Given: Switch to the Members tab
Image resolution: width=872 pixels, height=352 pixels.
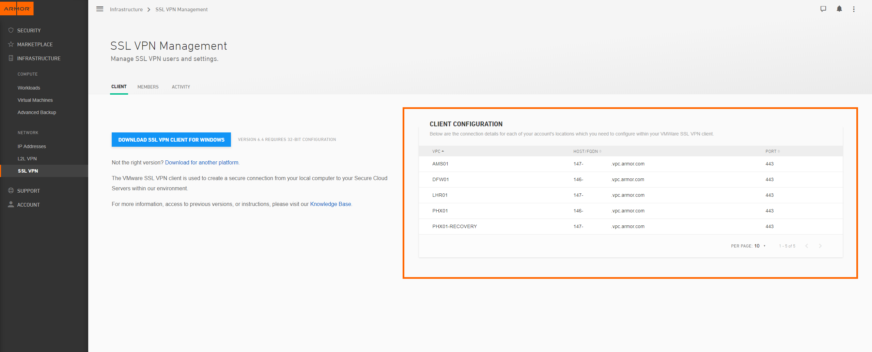Looking at the screenshot, I should [x=148, y=87].
